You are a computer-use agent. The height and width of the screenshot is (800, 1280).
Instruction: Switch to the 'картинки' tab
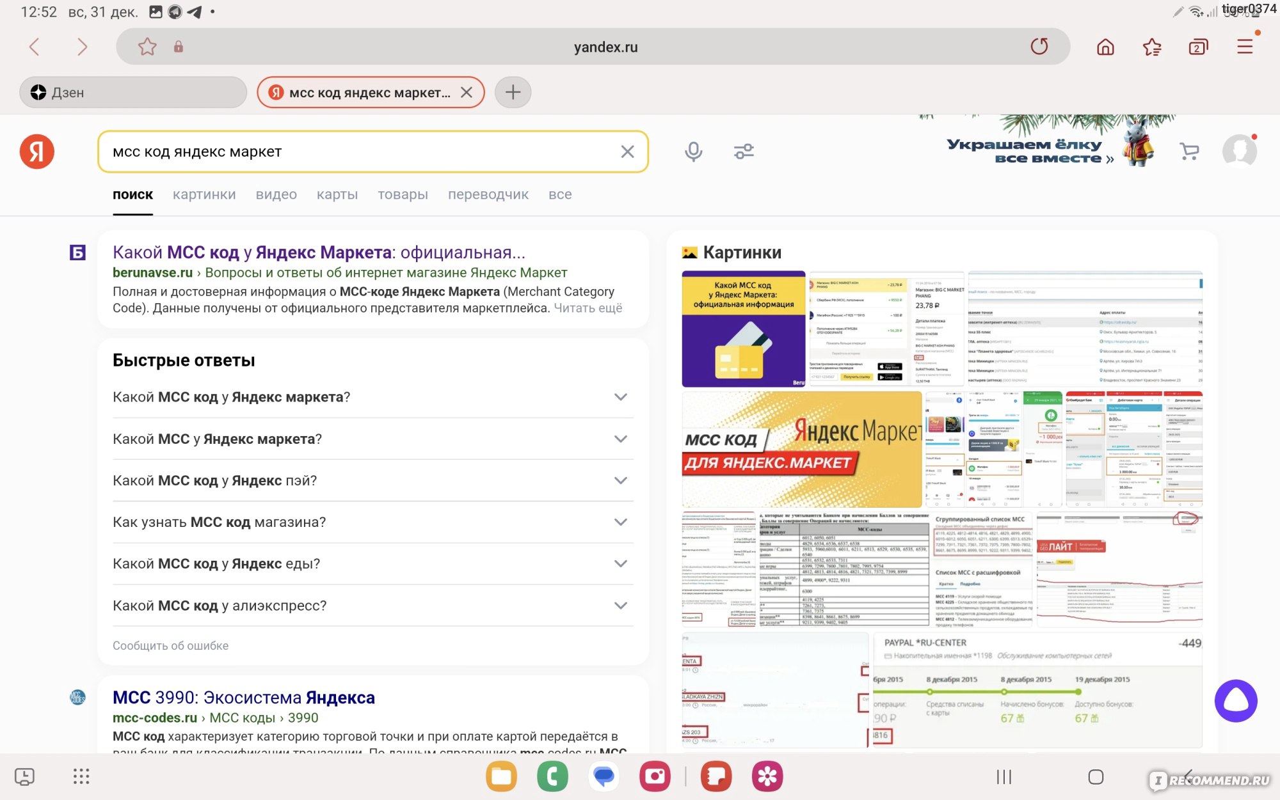point(204,194)
